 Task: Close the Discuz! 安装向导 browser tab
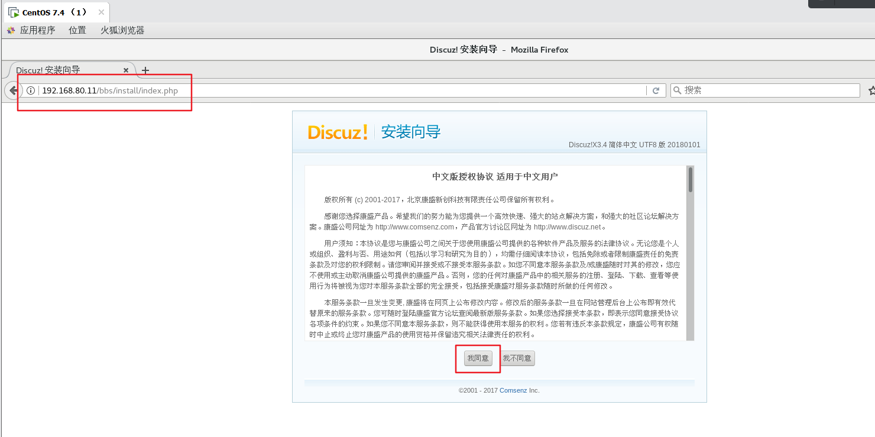pyautogui.click(x=126, y=70)
